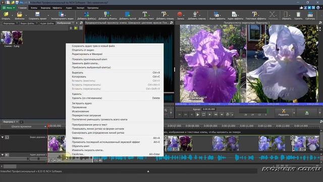Click the timeline horizontal scrollbar thumb

[x=10, y=166]
